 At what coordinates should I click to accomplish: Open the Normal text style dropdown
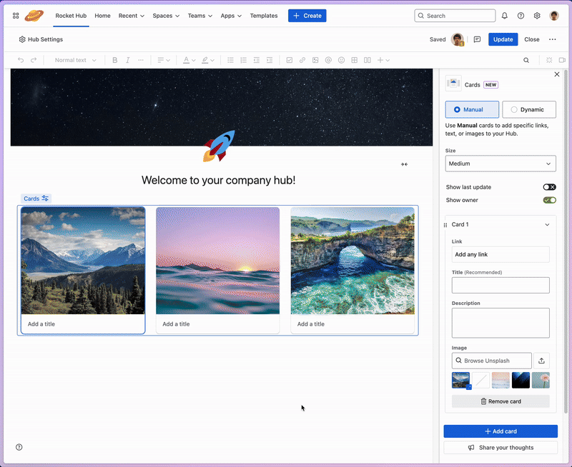click(75, 60)
